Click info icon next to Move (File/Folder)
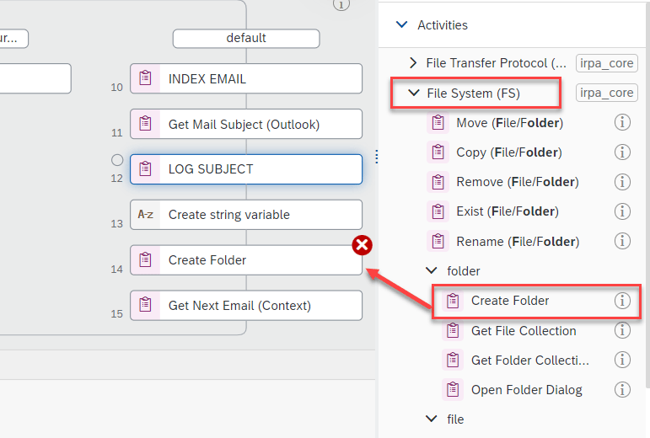Image resolution: width=650 pixels, height=438 pixels. click(622, 123)
